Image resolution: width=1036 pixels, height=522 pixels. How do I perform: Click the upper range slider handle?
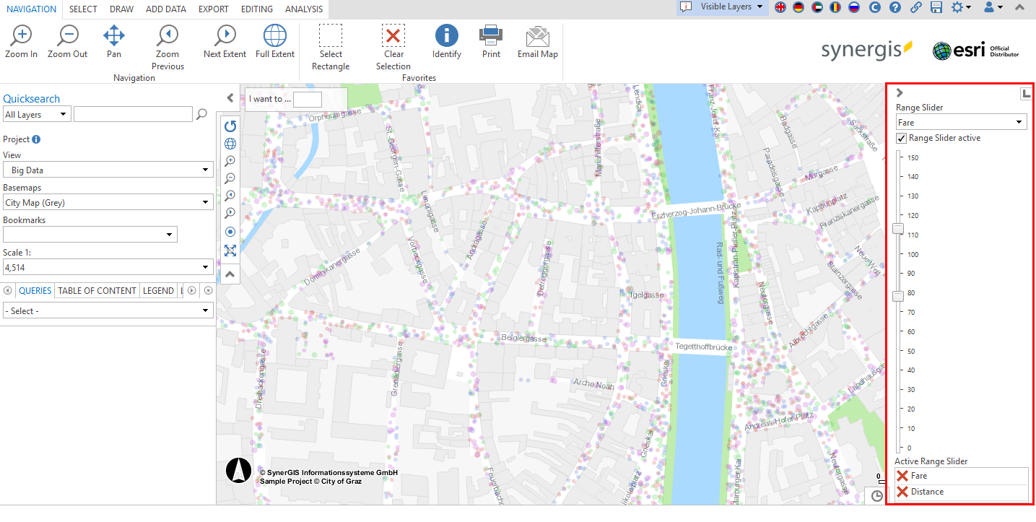[x=898, y=229]
